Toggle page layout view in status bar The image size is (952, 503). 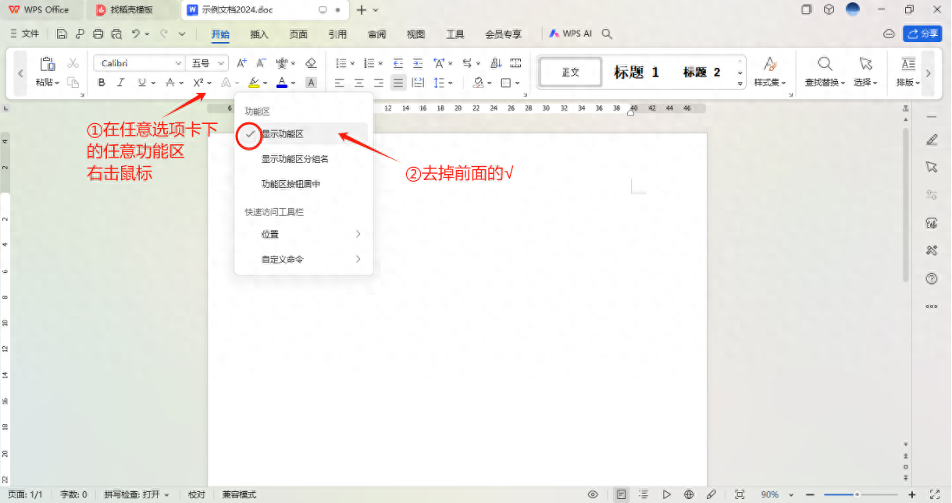pos(621,494)
